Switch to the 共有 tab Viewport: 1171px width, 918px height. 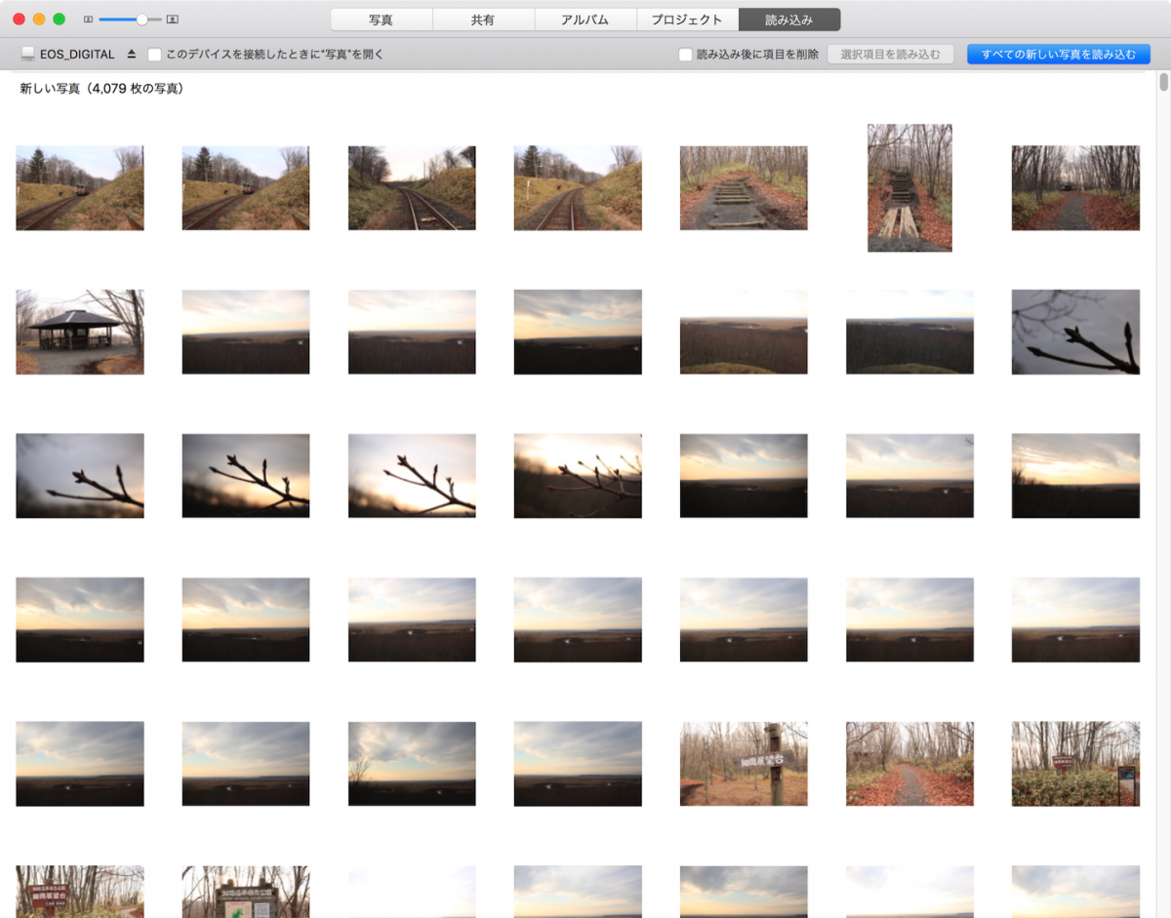tap(483, 19)
